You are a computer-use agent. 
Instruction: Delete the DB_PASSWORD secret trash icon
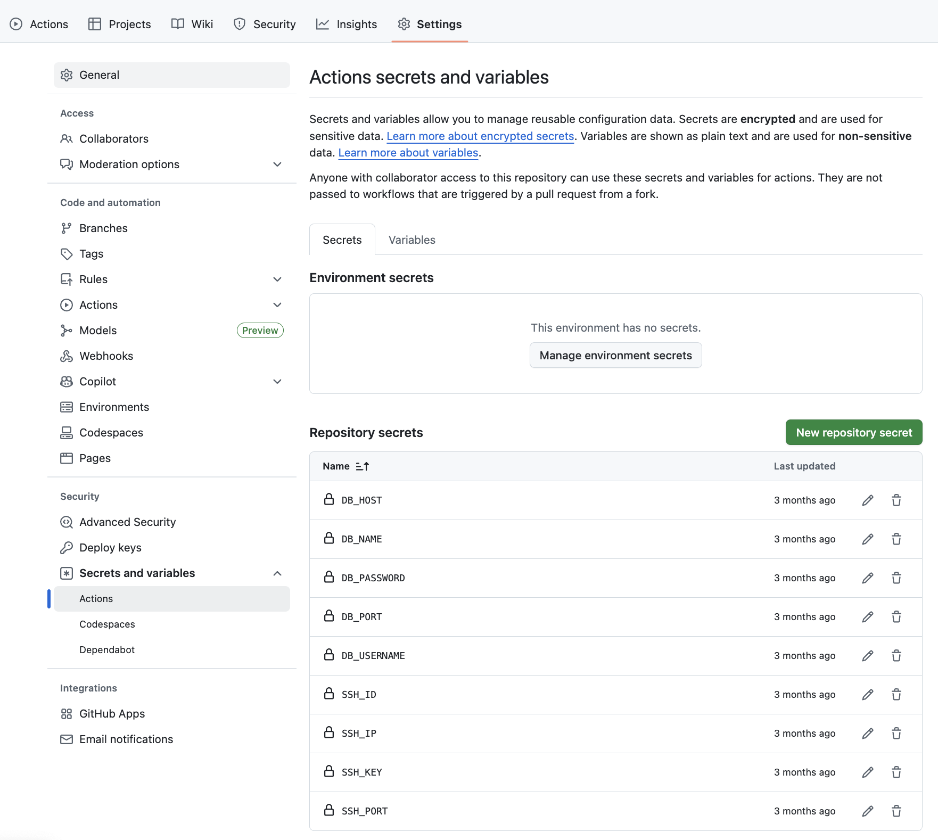tap(896, 578)
